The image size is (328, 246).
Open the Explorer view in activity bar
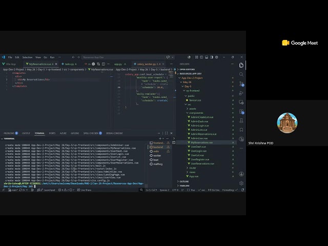241,65
